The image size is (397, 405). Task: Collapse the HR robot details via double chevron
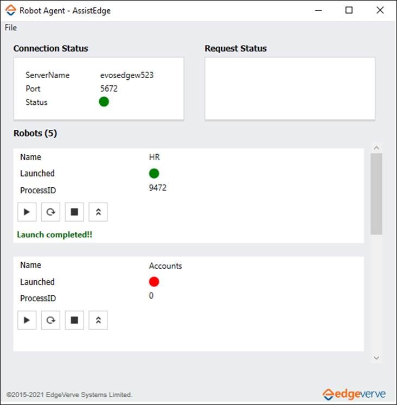coord(98,212)
